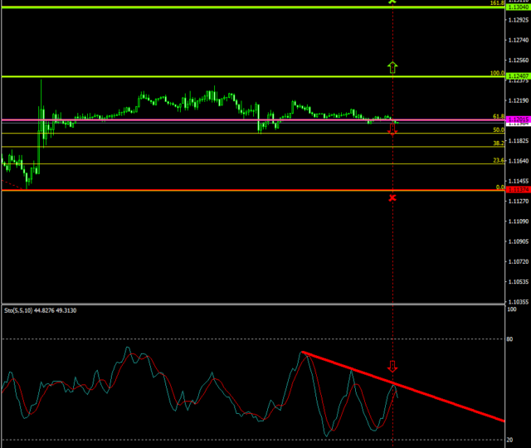Click the Sto(5,5,10) indicator label
This screenshot has height=448, width=531.
40,310
